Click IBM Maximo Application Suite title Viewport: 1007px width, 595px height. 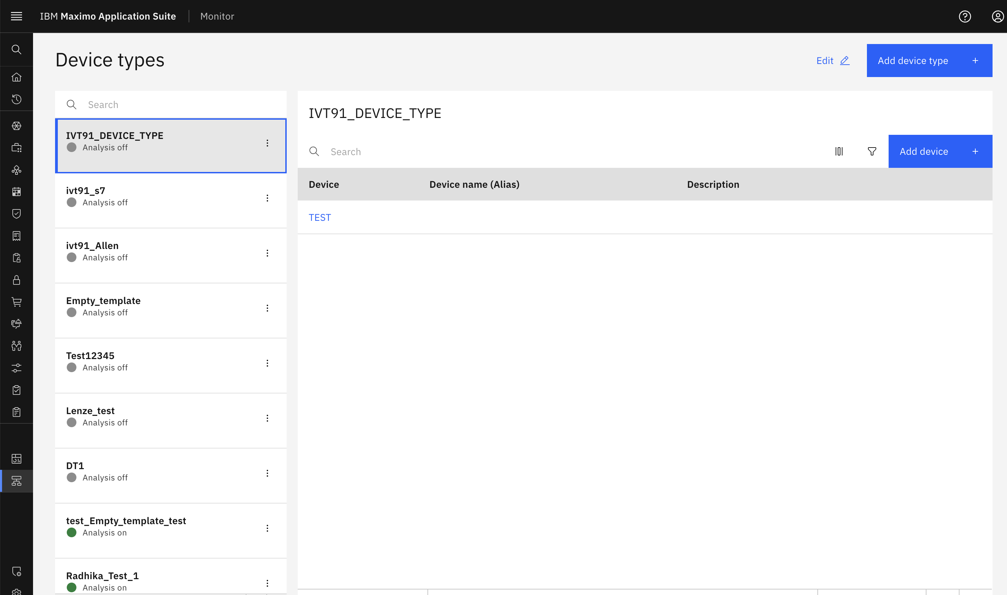click(108, 17)
